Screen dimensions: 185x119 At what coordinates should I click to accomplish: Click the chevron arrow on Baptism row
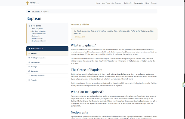coord(66,53)
